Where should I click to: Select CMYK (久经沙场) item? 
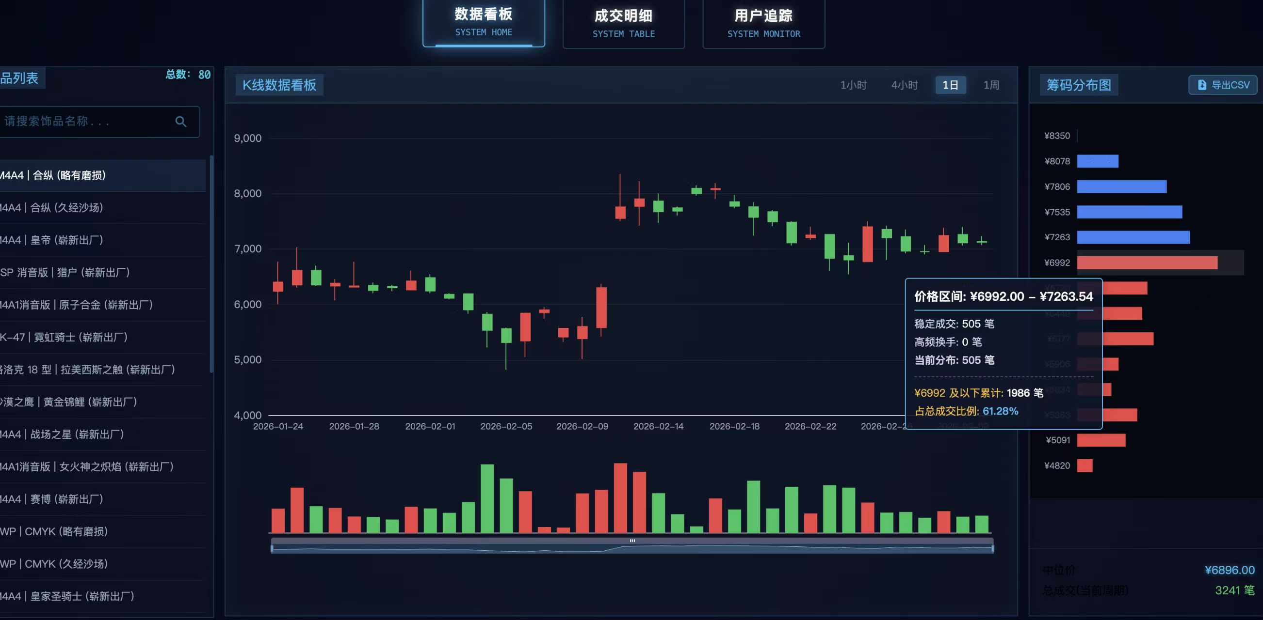pos(102,563)
